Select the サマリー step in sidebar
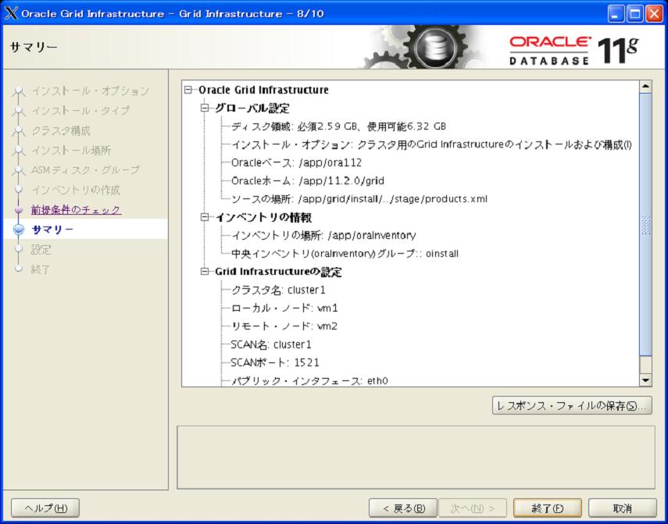This screenshot has height=524, width=668. tap(52, 230)
